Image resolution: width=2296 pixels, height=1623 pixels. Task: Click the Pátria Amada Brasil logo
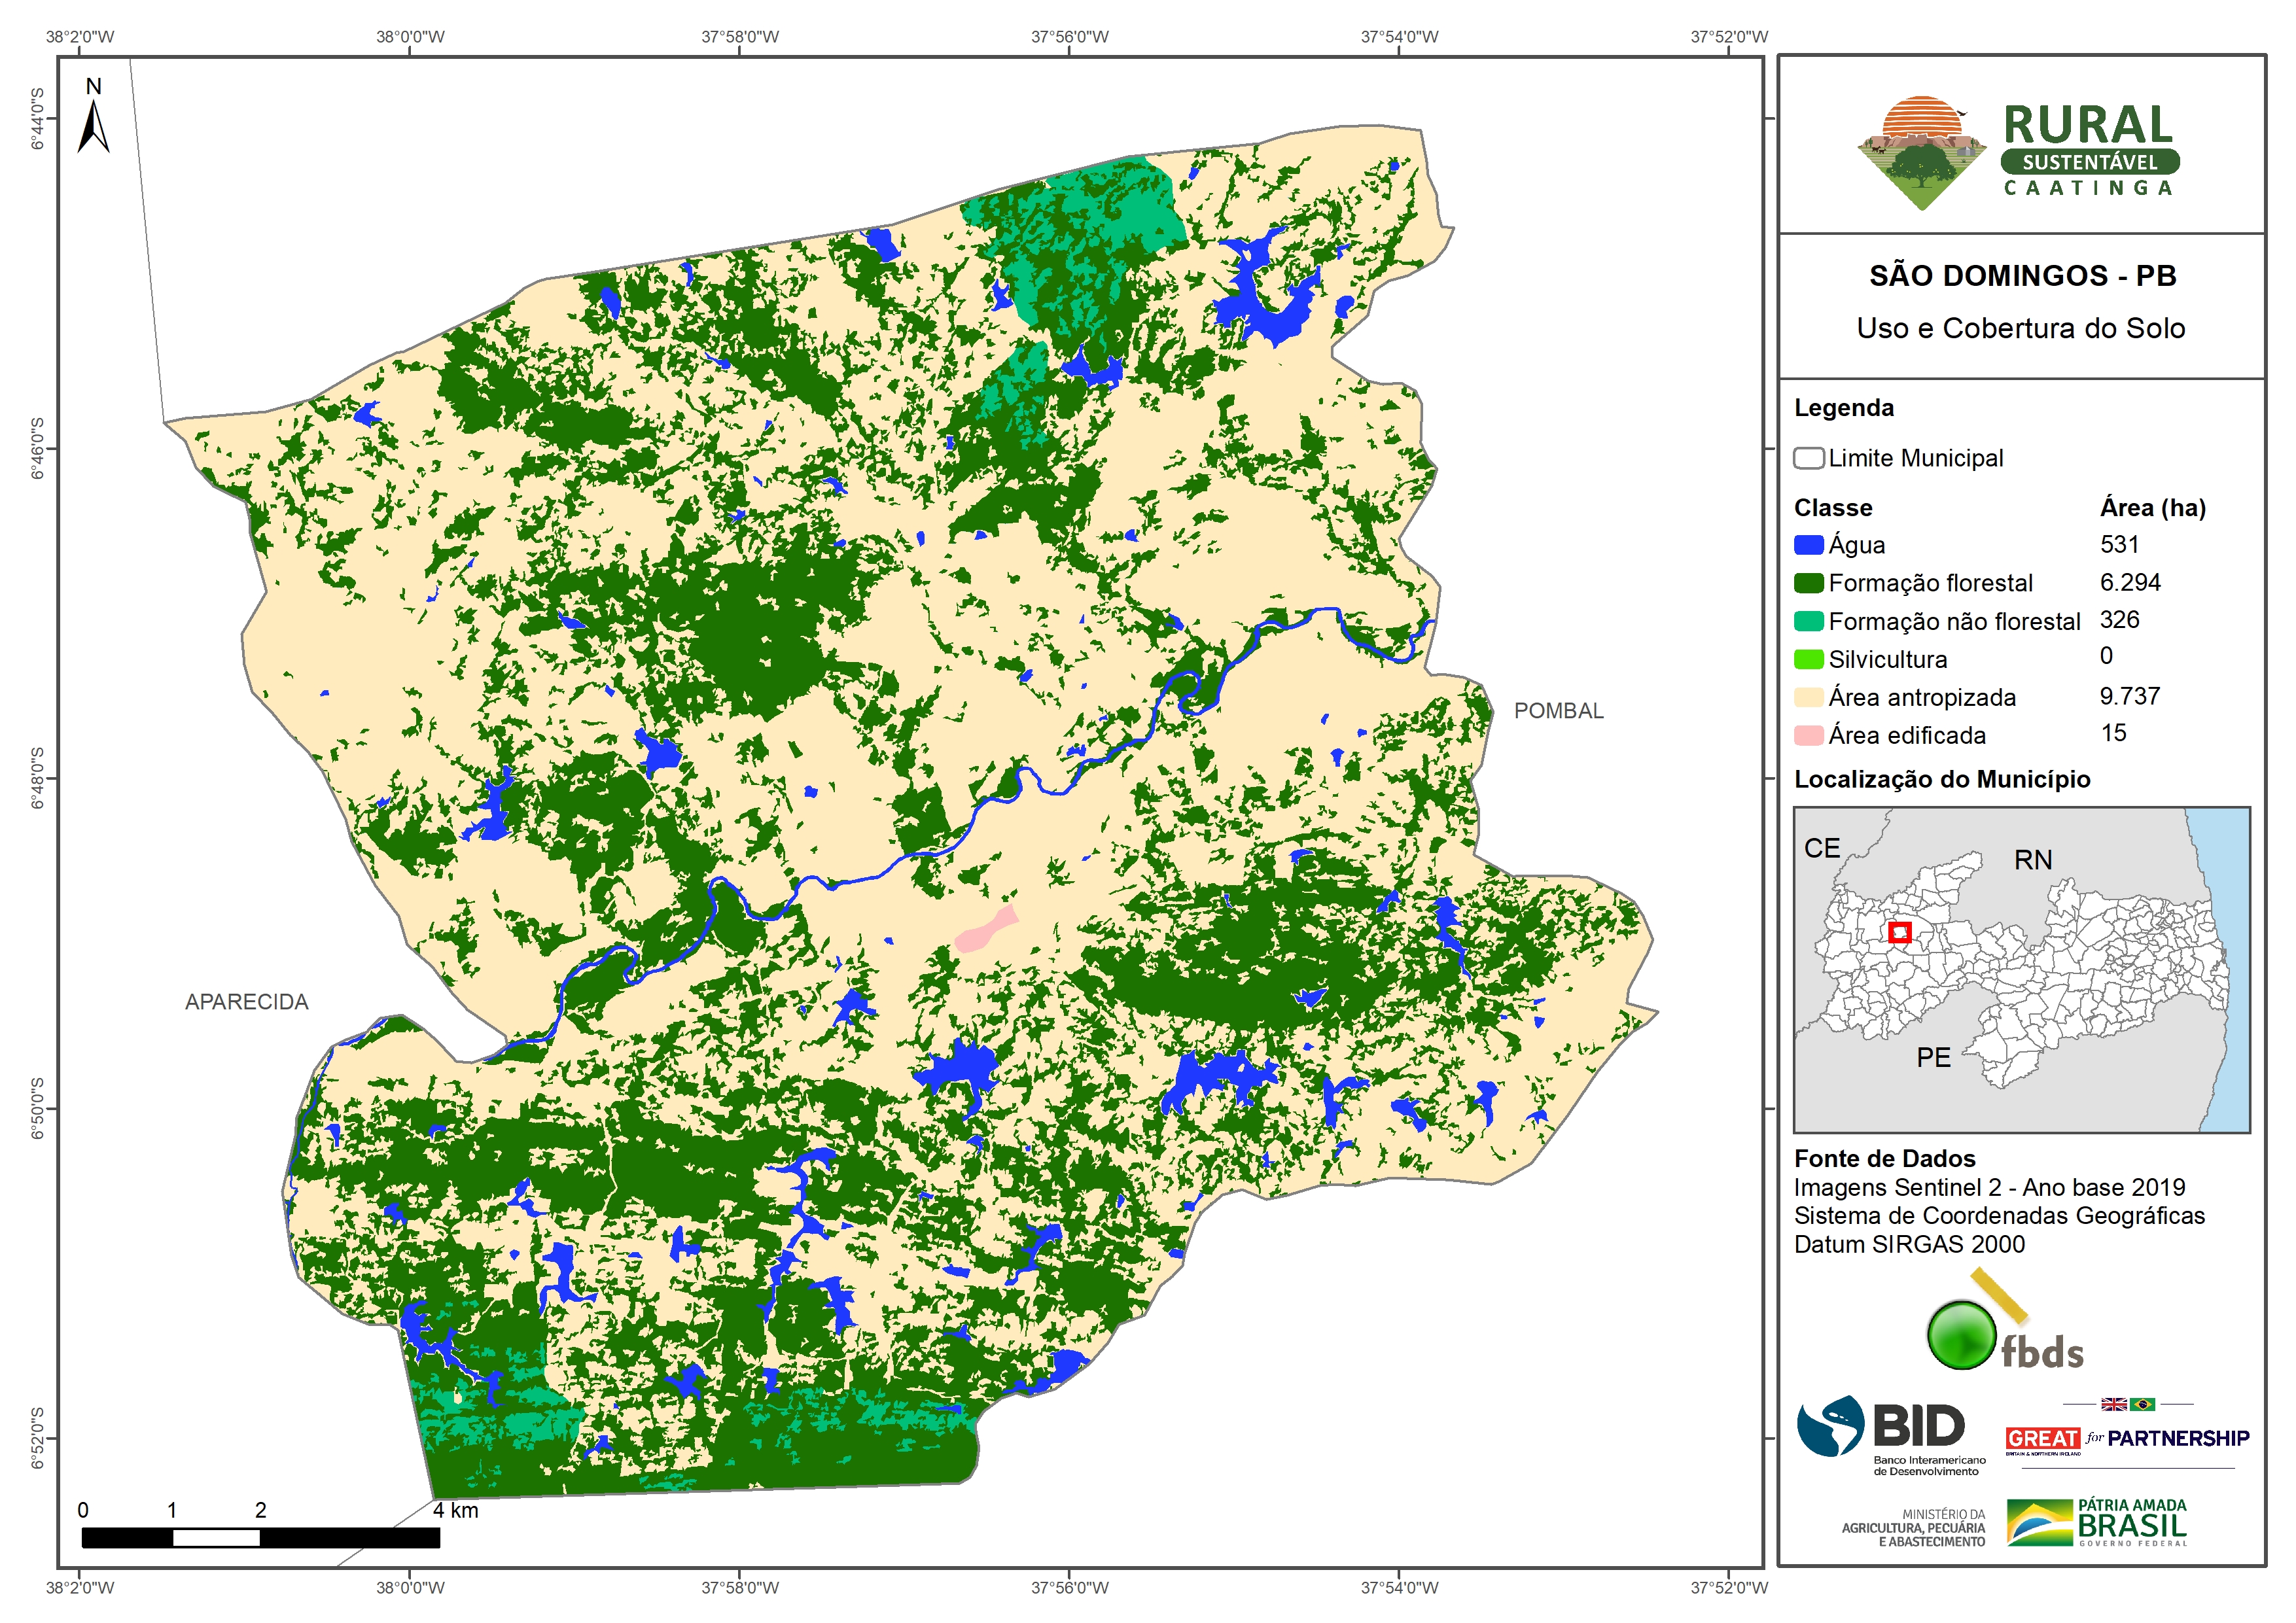2098,1521
